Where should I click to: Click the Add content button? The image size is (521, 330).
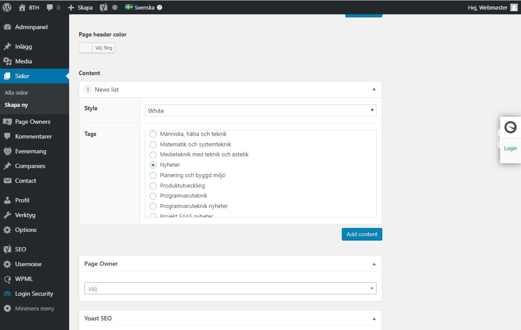pyautogui.click(x=362, y=234)
